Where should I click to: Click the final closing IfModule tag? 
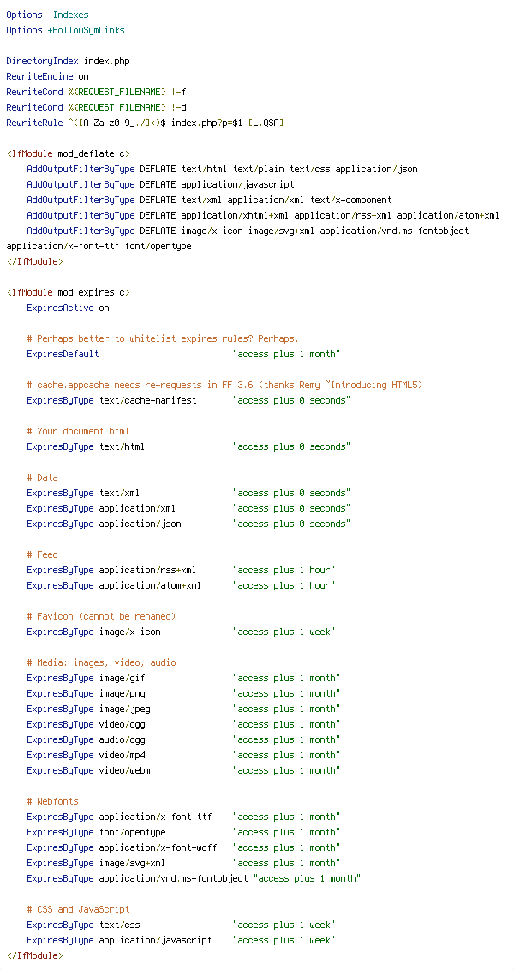point(34,955)
